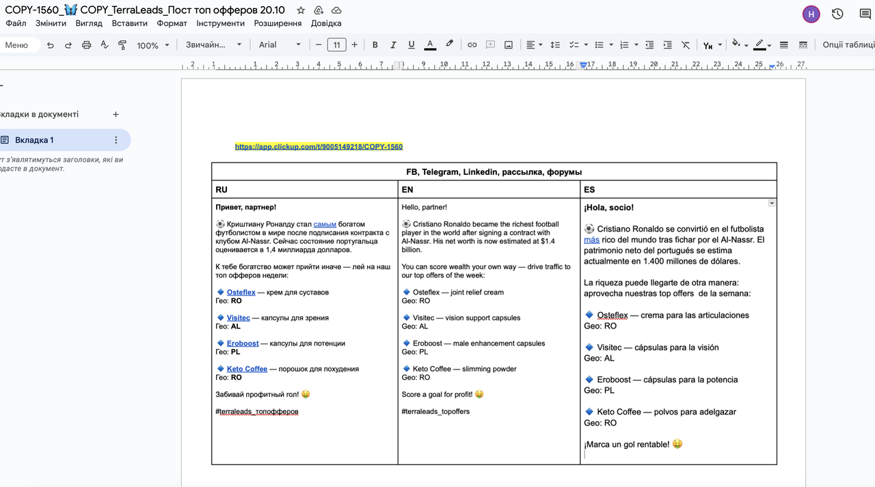Toggle Italic formatting
The image size is (875, 487).
click(x=393, y=45)
